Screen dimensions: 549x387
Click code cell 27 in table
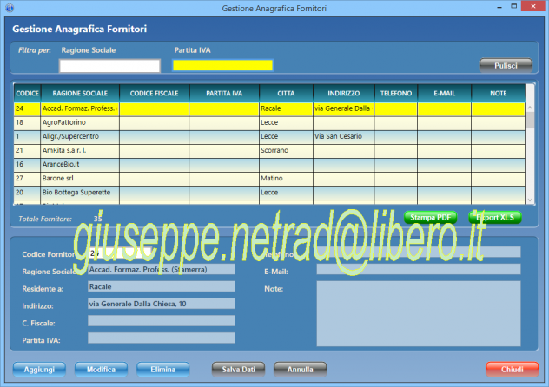pos(27,179)
